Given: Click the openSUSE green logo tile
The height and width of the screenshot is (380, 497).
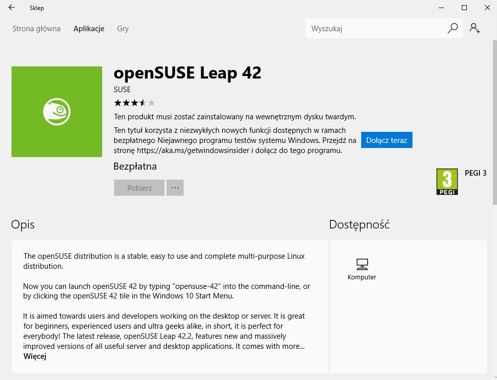Looking at the screenshot, I should [x=56, y=112].
